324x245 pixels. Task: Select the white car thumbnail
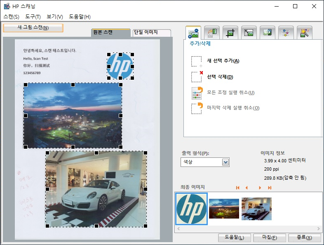click(256, 209)
